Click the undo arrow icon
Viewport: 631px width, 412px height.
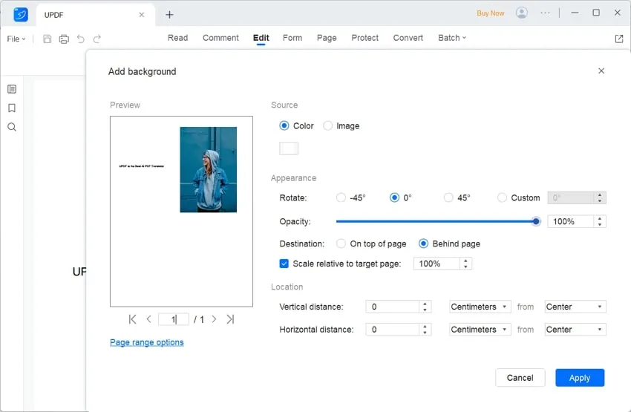(80, 39)
